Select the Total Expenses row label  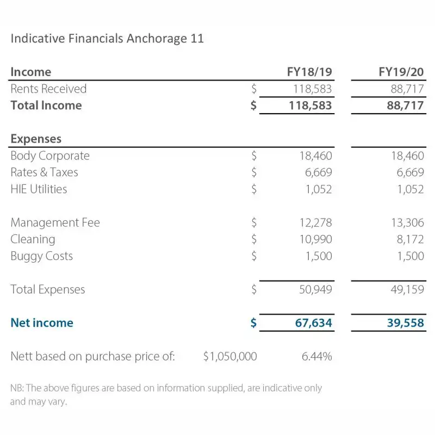(48, 289)
